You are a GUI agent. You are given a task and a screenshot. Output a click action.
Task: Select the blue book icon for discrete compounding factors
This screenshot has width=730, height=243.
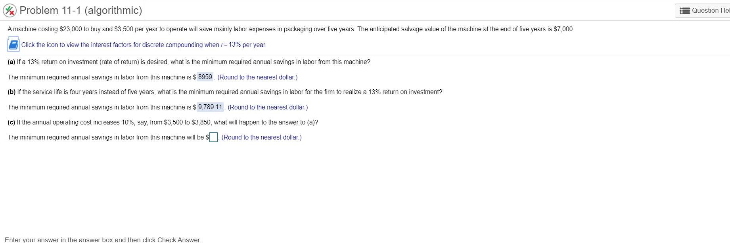(x=13, y=44)
